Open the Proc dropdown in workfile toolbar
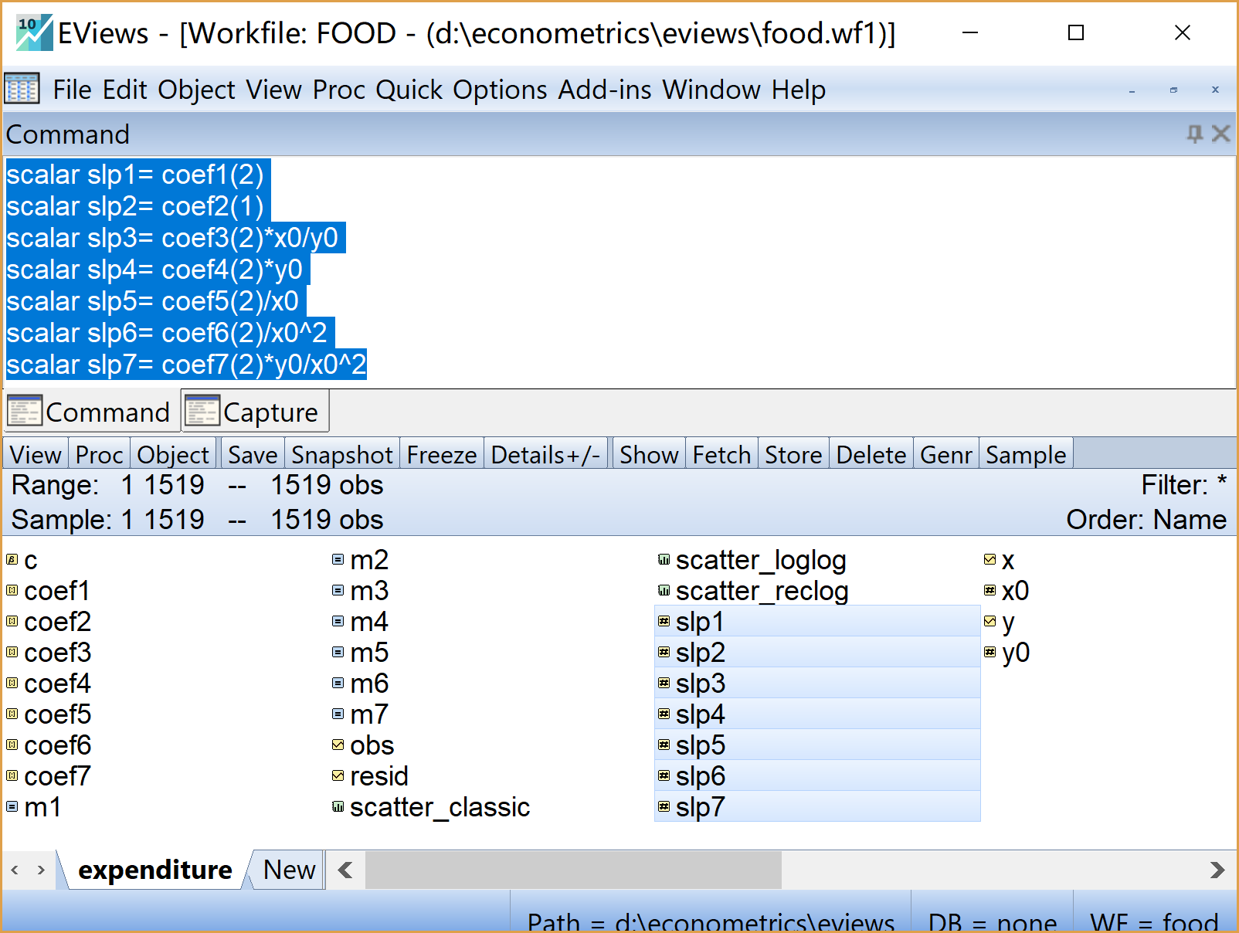 (x=99, y=455)
